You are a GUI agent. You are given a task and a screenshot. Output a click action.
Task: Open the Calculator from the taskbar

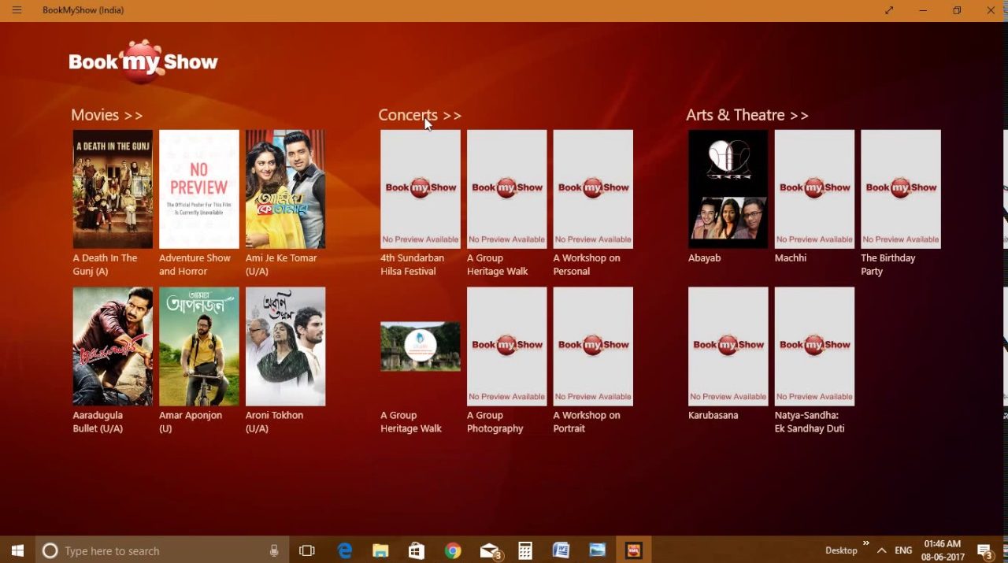pyautogui.click(x=525, y=550)
